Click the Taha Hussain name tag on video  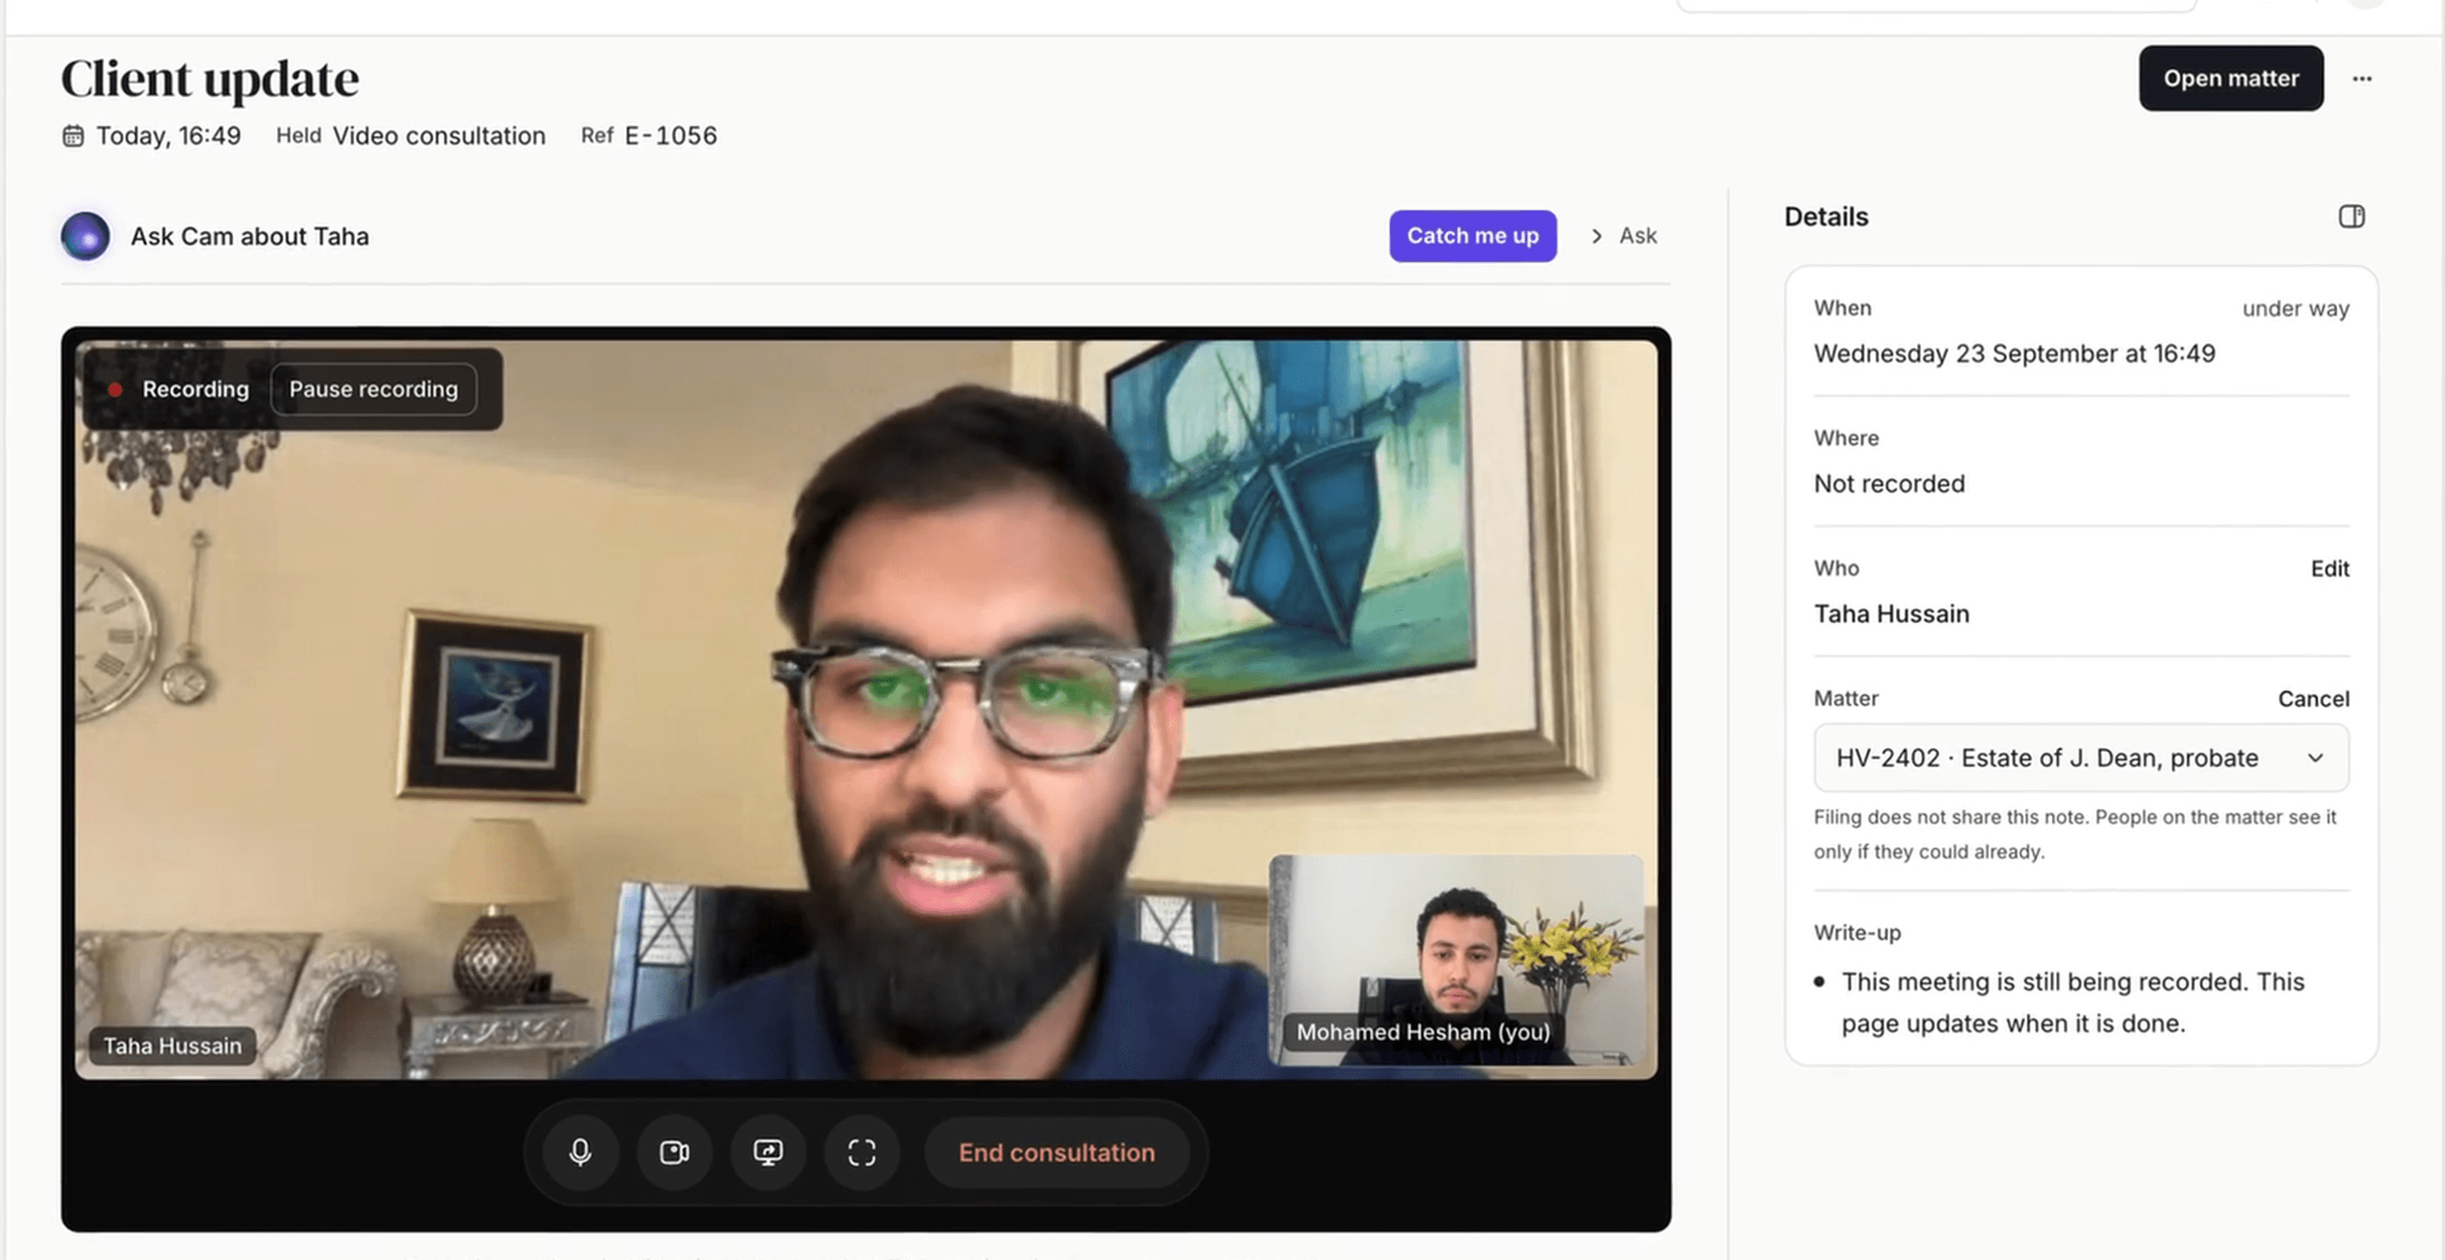pos(171,1044)
